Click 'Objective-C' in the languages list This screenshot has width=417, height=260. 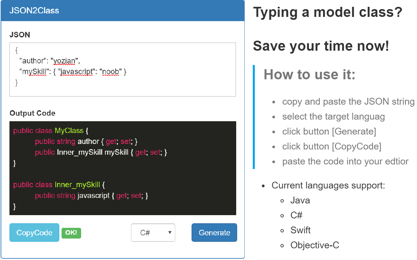coord(315,245)
